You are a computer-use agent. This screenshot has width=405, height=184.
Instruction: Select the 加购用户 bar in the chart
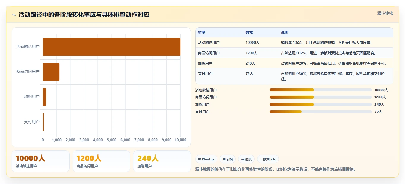click(45, 97)
